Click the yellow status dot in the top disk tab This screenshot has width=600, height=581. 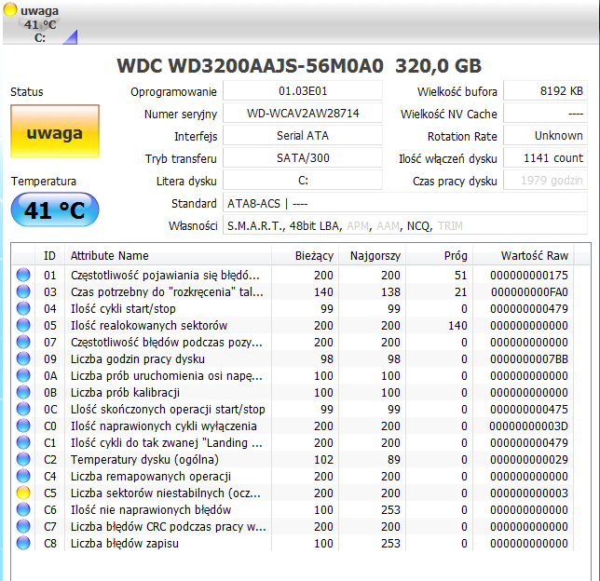point(10,9)
